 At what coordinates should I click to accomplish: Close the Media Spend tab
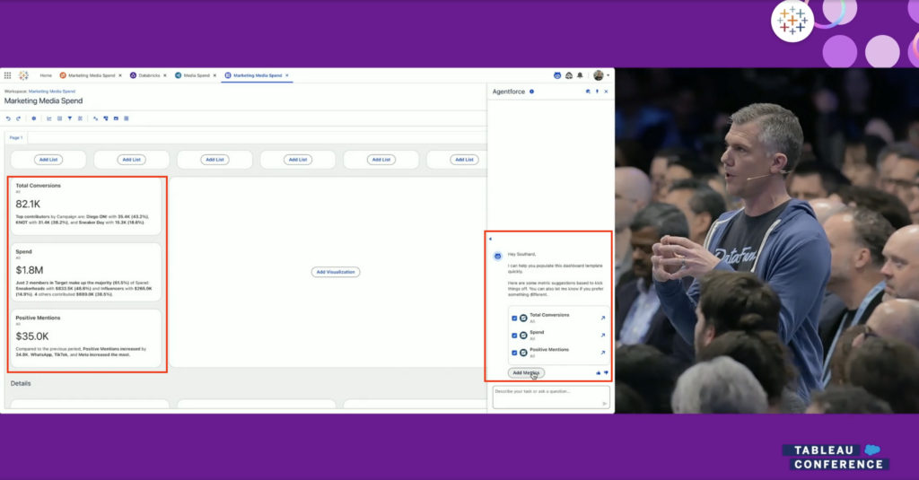214,75
